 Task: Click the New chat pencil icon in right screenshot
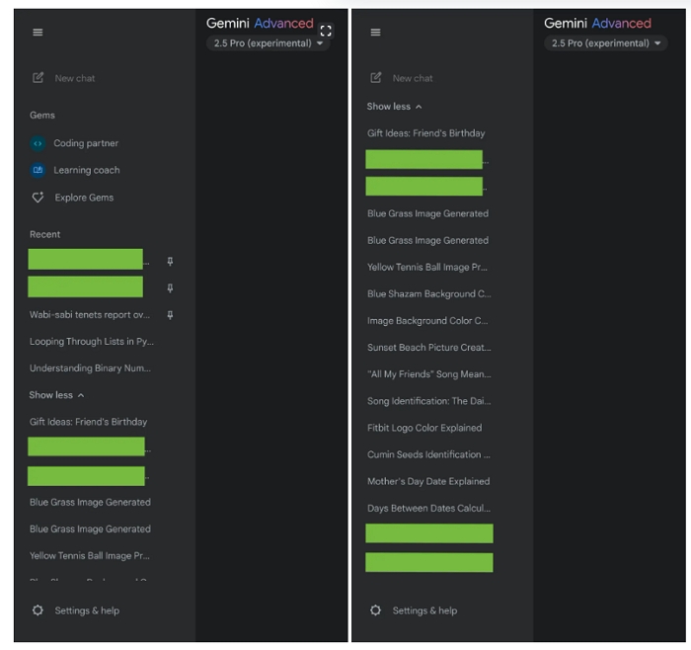pos(375,78)
